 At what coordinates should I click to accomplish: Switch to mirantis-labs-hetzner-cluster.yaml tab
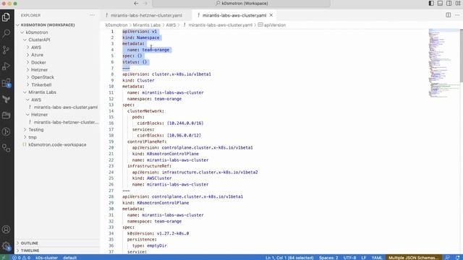[146, 15]
